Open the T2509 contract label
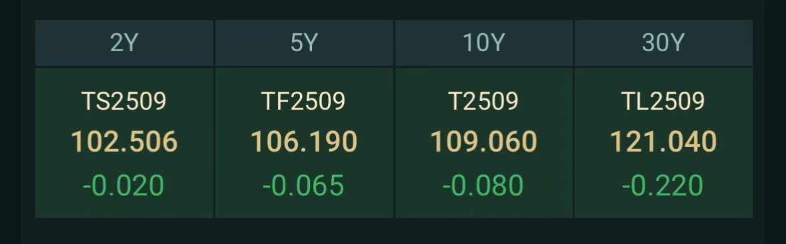 [x=483, y=102]
